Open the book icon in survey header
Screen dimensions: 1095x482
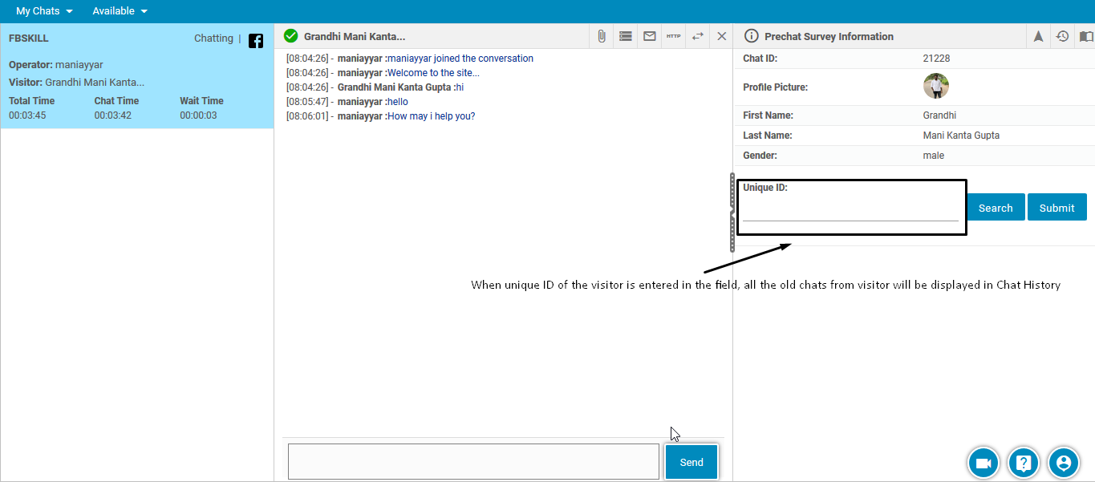(1085, 36)
